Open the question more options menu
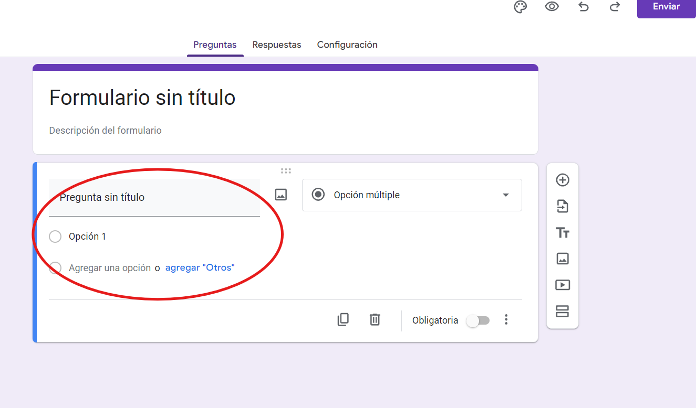 (x=506, y=320)
